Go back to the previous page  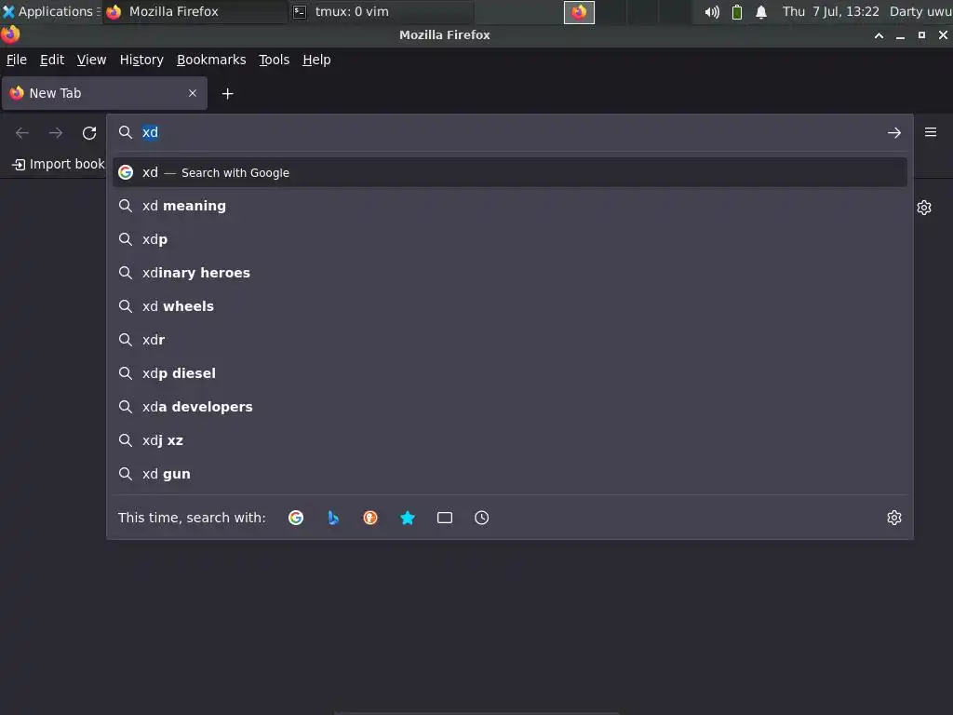coord(22,132)
